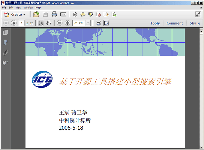Enable fit width scrolling mode
Image resolution: width=204 pixels, height=150 pixels.
point(98,23)
